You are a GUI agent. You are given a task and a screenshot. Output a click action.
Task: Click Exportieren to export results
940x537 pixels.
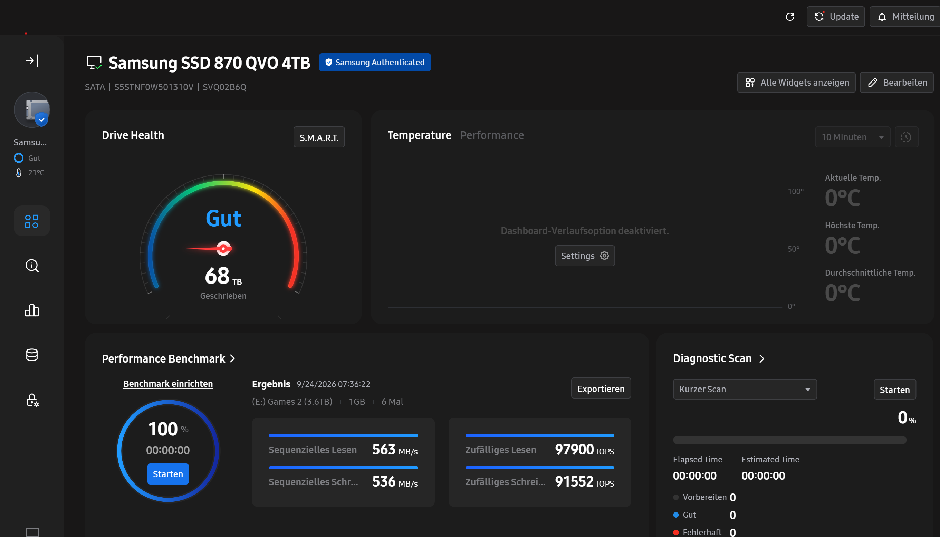coord(601,389)
